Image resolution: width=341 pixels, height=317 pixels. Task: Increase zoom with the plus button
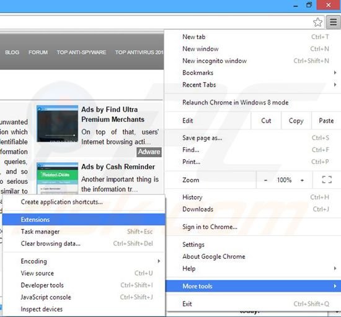click(302, 180)
